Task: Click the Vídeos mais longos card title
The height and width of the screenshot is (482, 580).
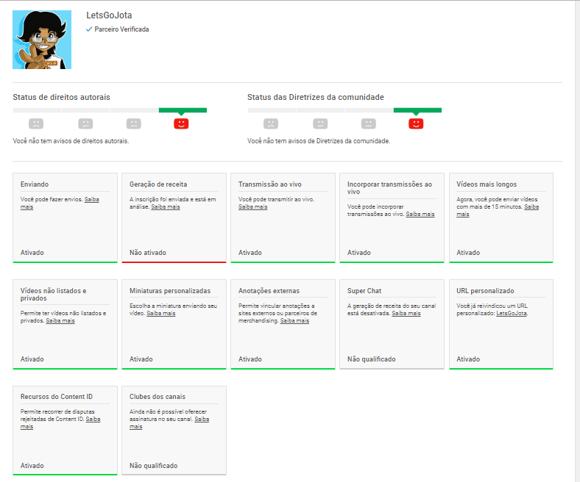Action: point(487,184)
